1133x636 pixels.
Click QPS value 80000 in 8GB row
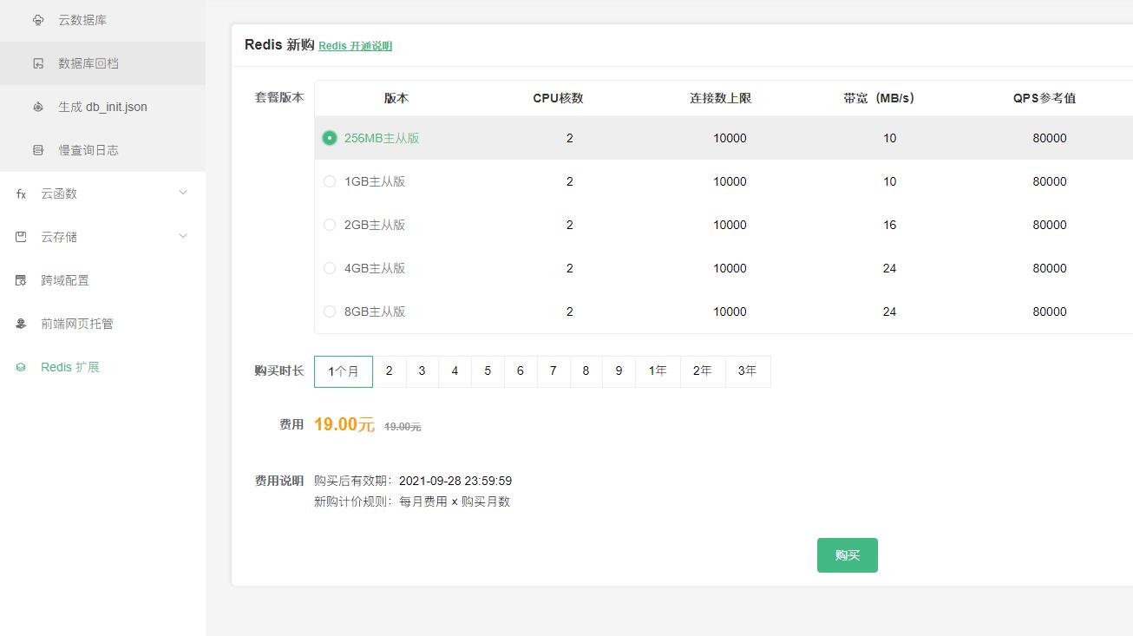[1050, 311]
